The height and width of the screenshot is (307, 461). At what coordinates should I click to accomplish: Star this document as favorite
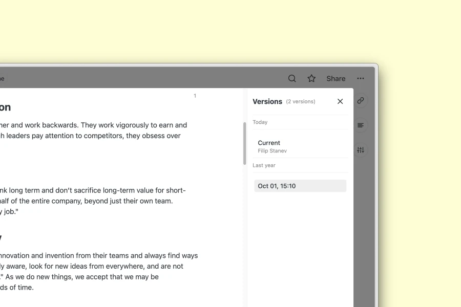311,78
